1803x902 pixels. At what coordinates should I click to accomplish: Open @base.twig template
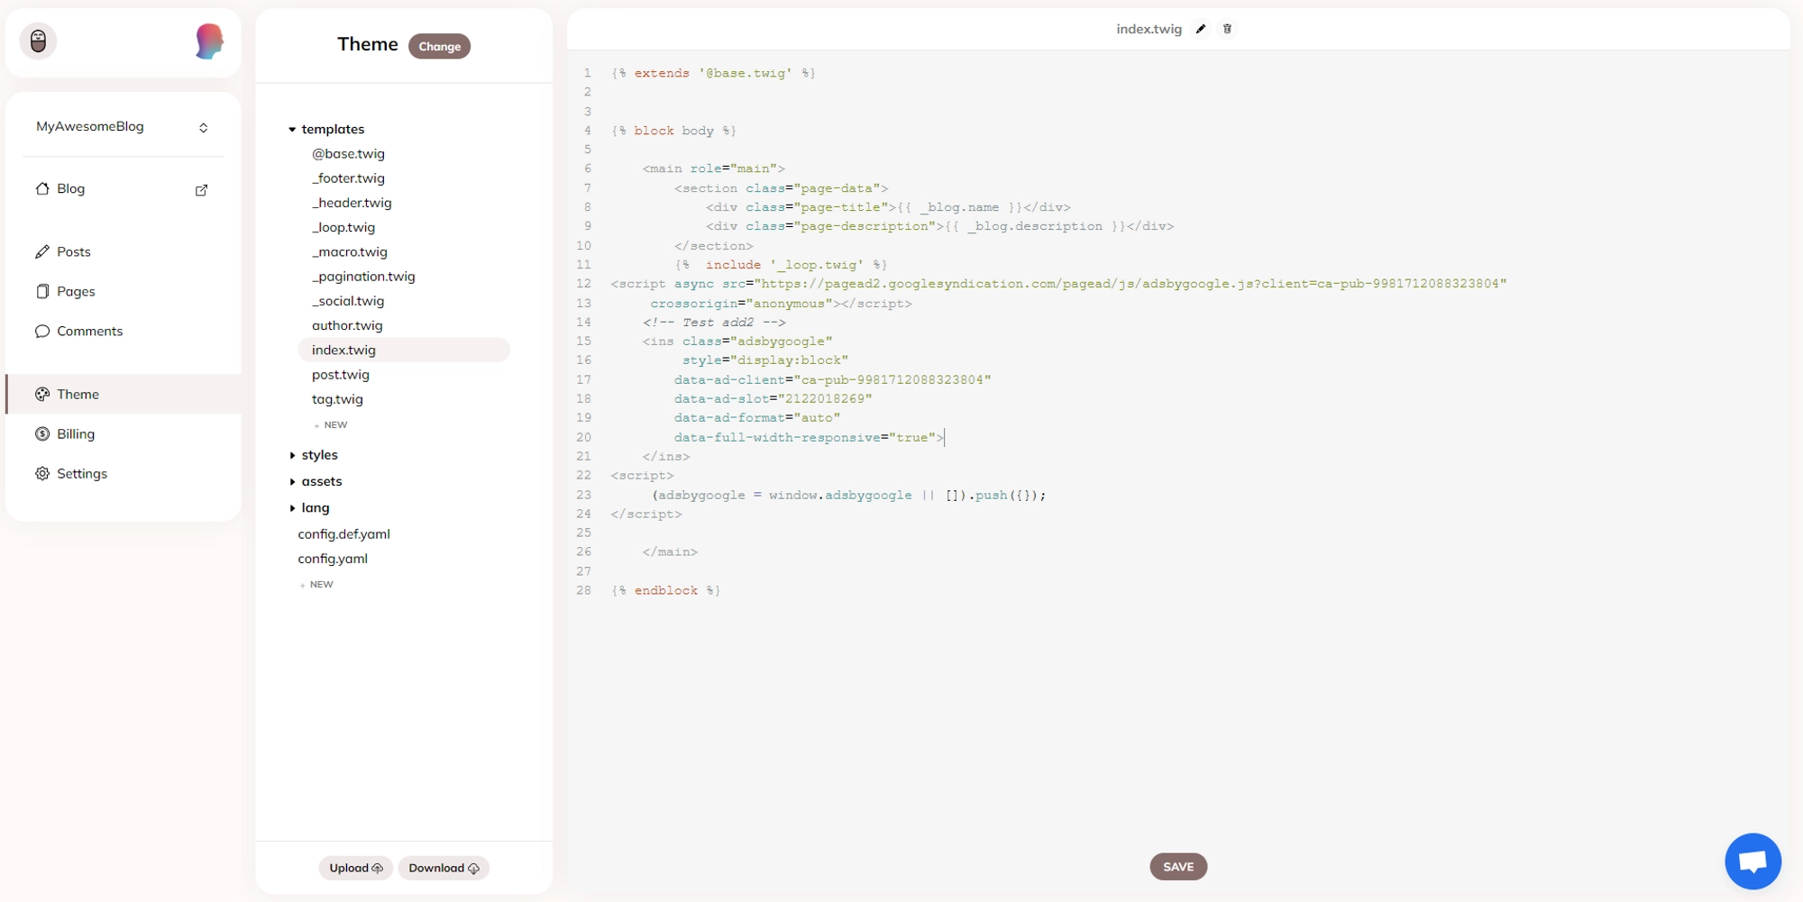(x=348, y=154)
